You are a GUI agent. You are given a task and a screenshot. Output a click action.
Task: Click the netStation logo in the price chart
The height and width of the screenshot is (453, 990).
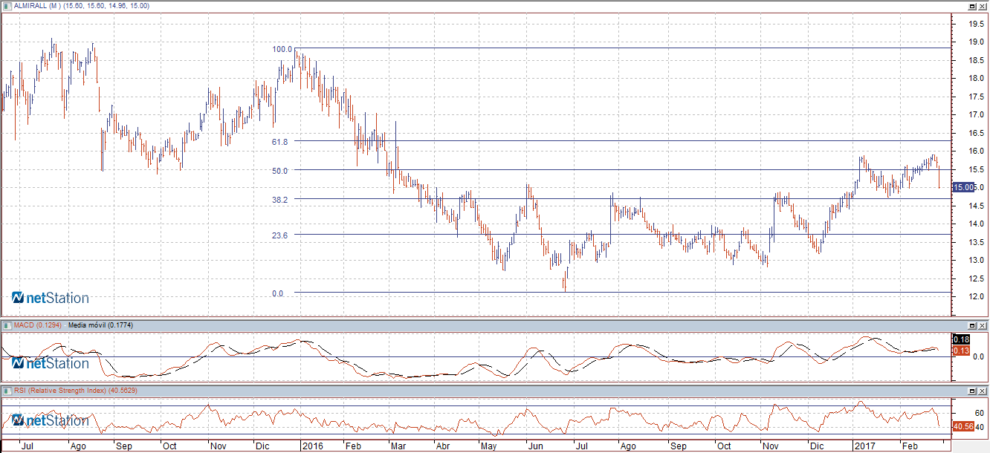50,298
